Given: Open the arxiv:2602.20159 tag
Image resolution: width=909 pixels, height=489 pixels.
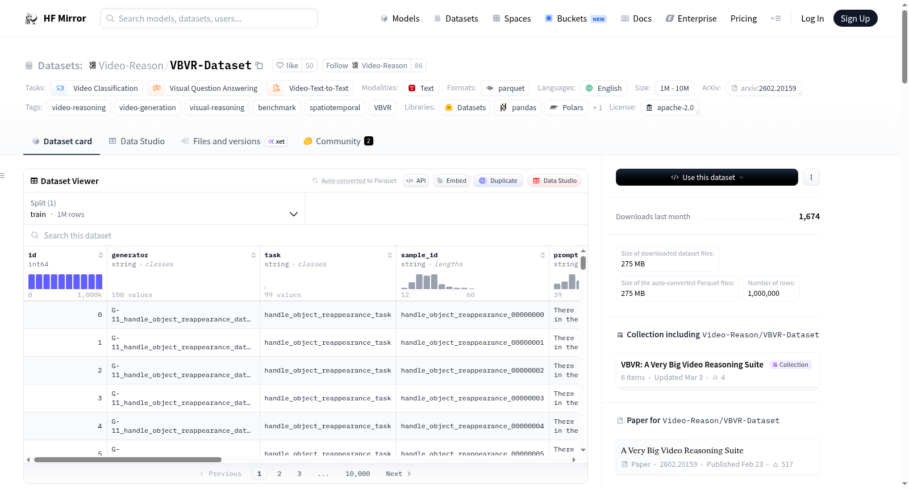Looking at the screenshot, I should point(764,88).
